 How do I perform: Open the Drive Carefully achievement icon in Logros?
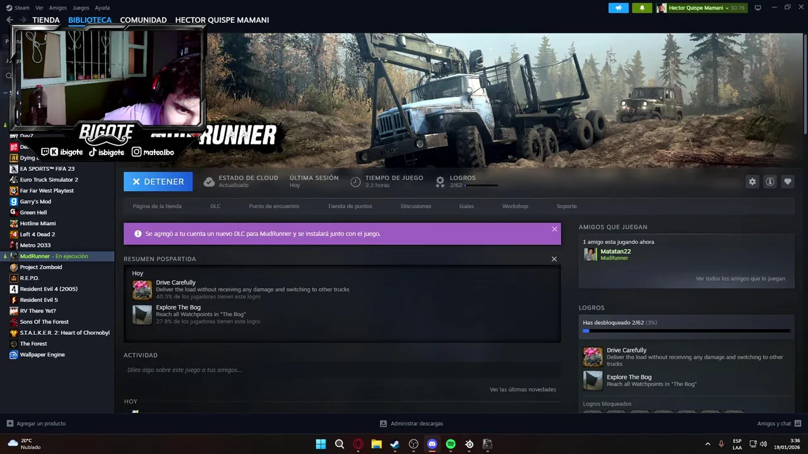pos(593,357)
